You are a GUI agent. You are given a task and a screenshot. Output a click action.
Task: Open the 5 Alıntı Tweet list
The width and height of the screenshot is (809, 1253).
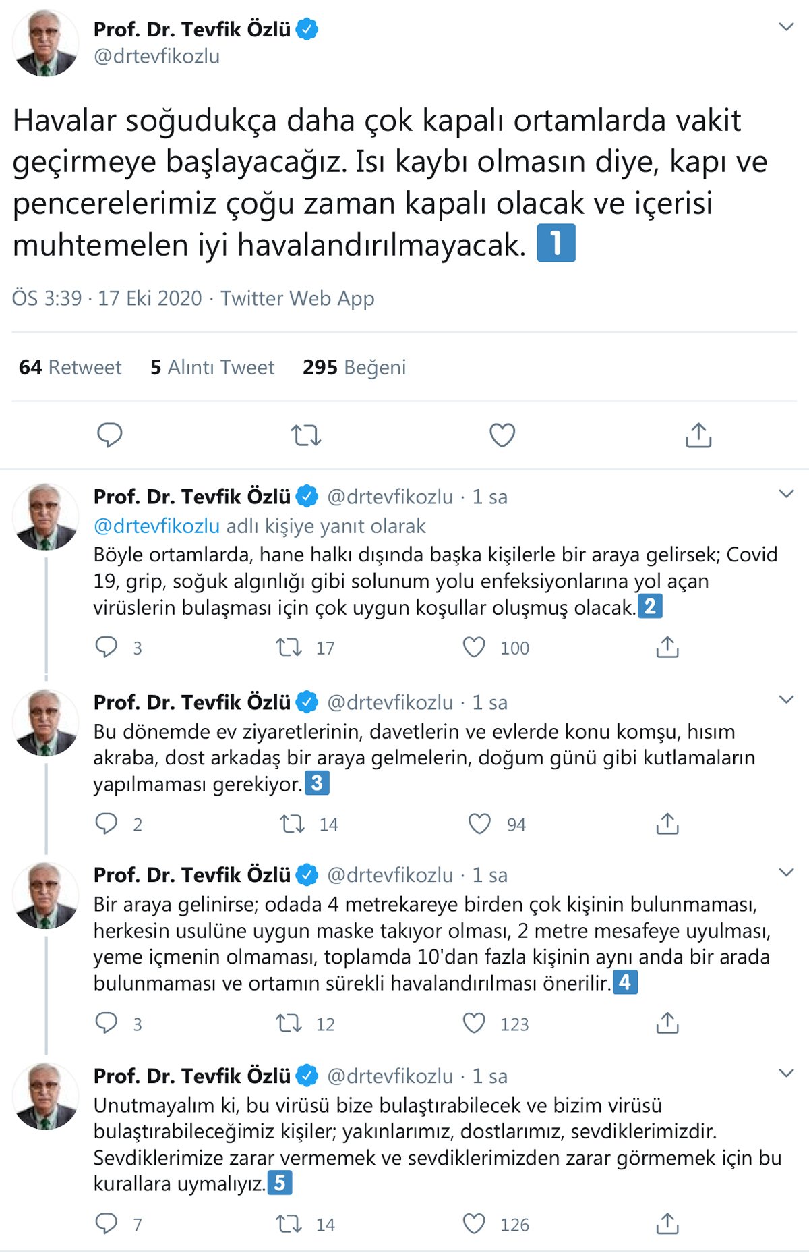coord(212,367)
